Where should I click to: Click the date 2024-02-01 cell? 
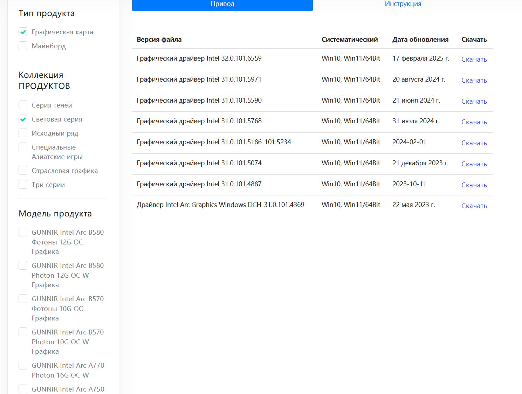pos(409,142)
